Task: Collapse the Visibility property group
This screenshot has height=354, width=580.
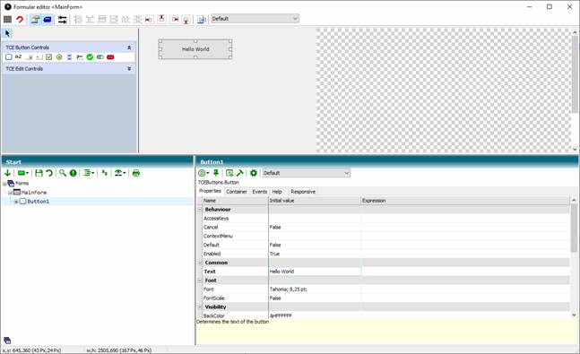Action: click(x=200, y=307)
